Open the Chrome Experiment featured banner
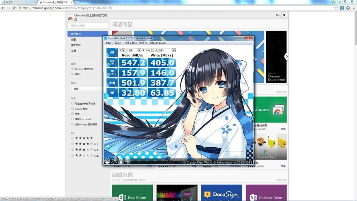This screenshot has width=357, height=201. point(276,57)
